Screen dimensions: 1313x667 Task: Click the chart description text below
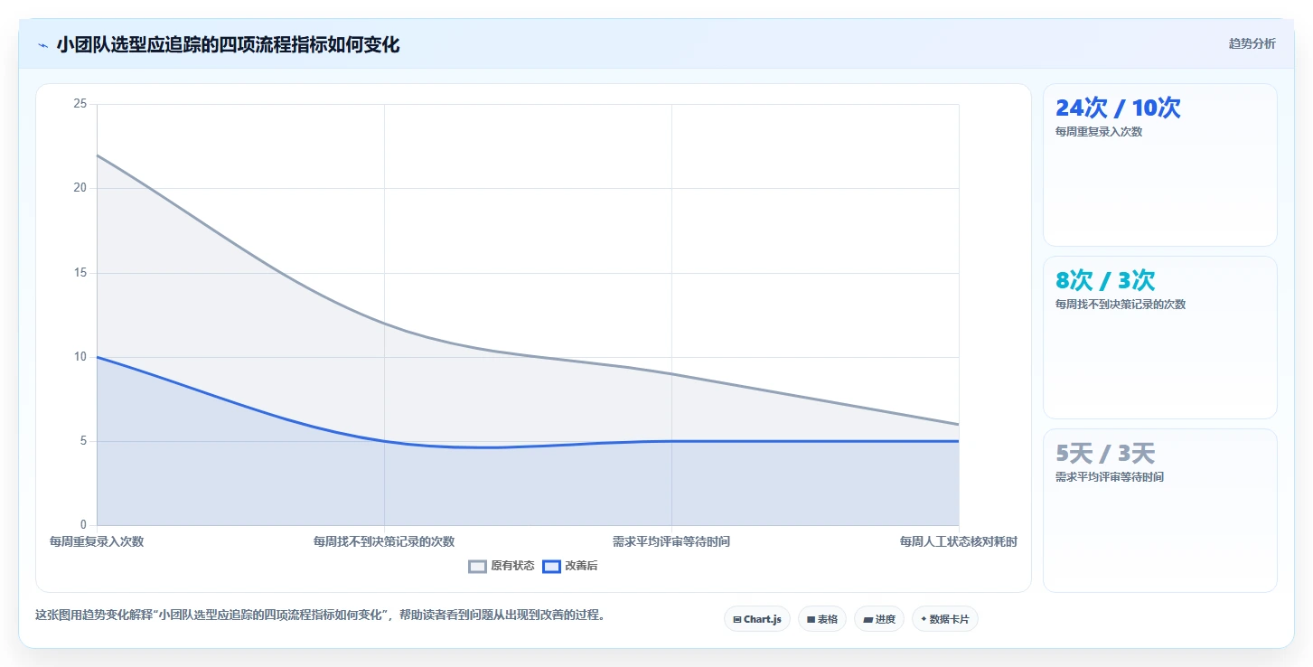pyautogui.click(x=320, y=615)
